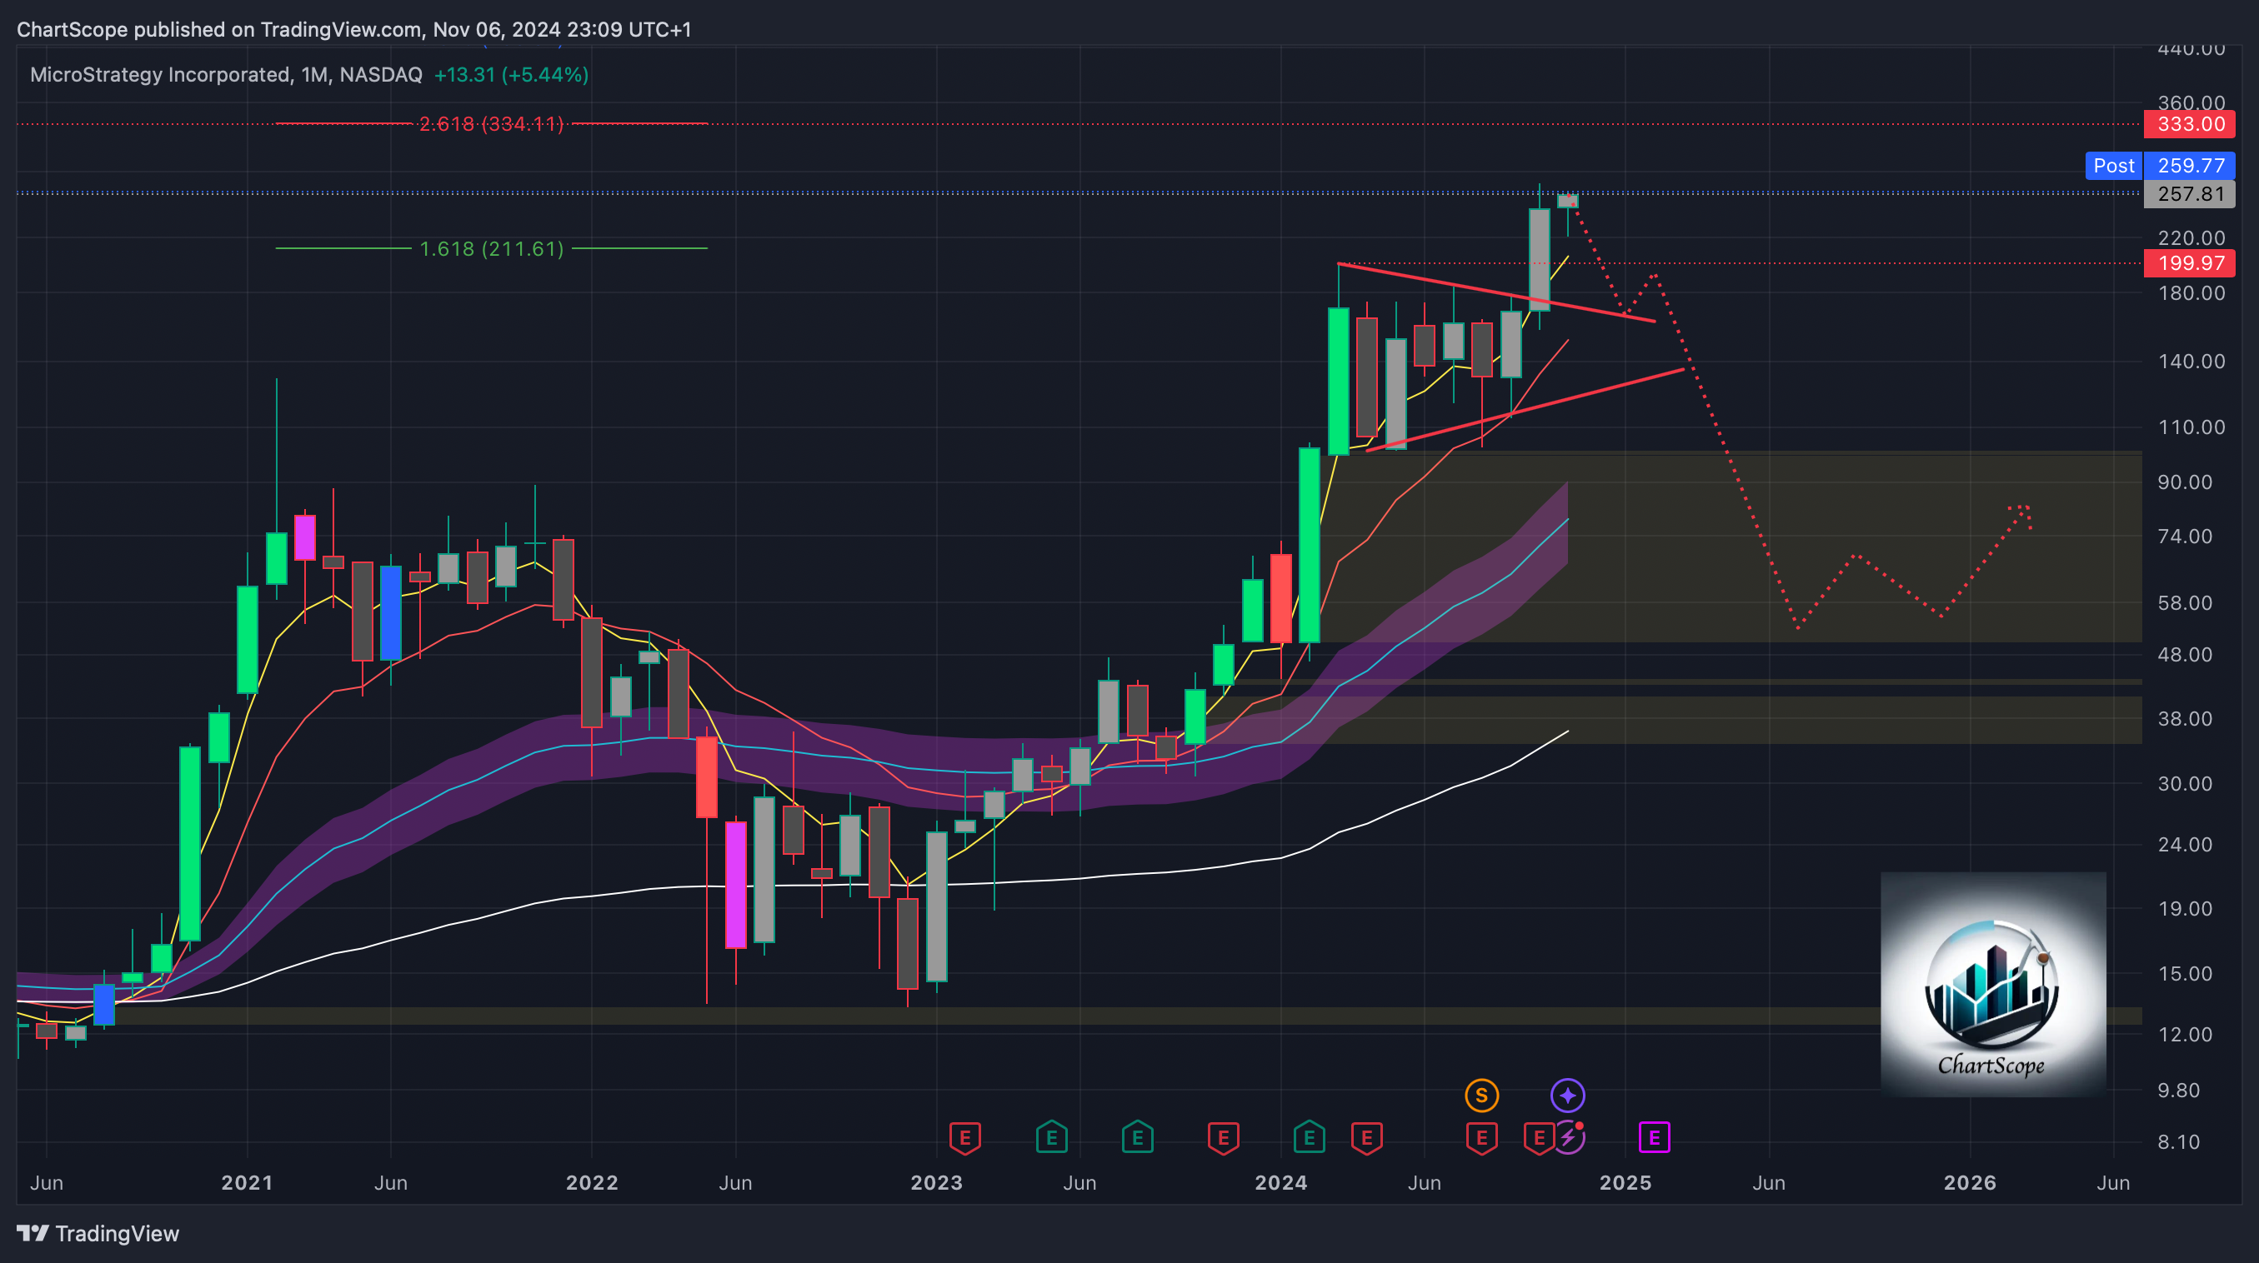Click the ChartScope logo image
This screenshot has height=1263, width=2259.
pyautogui.click(x=1992, y=983)
